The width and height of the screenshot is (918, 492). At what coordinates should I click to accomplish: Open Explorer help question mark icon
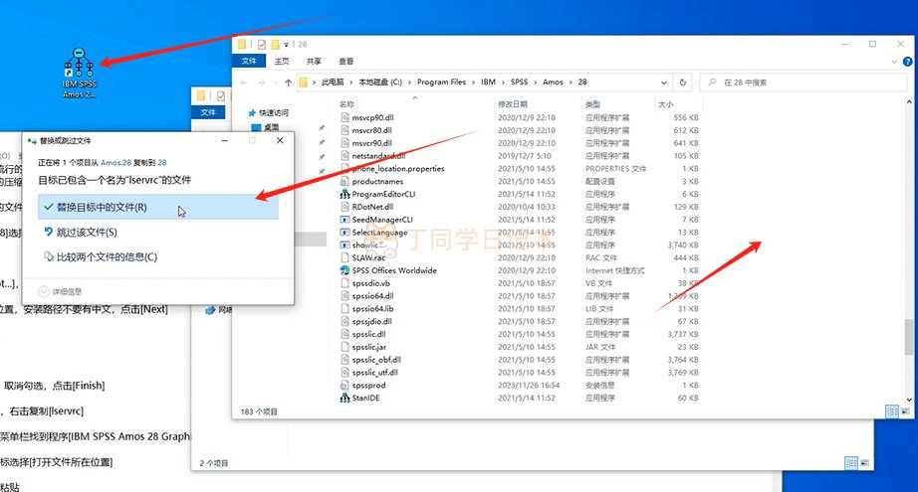907,61
